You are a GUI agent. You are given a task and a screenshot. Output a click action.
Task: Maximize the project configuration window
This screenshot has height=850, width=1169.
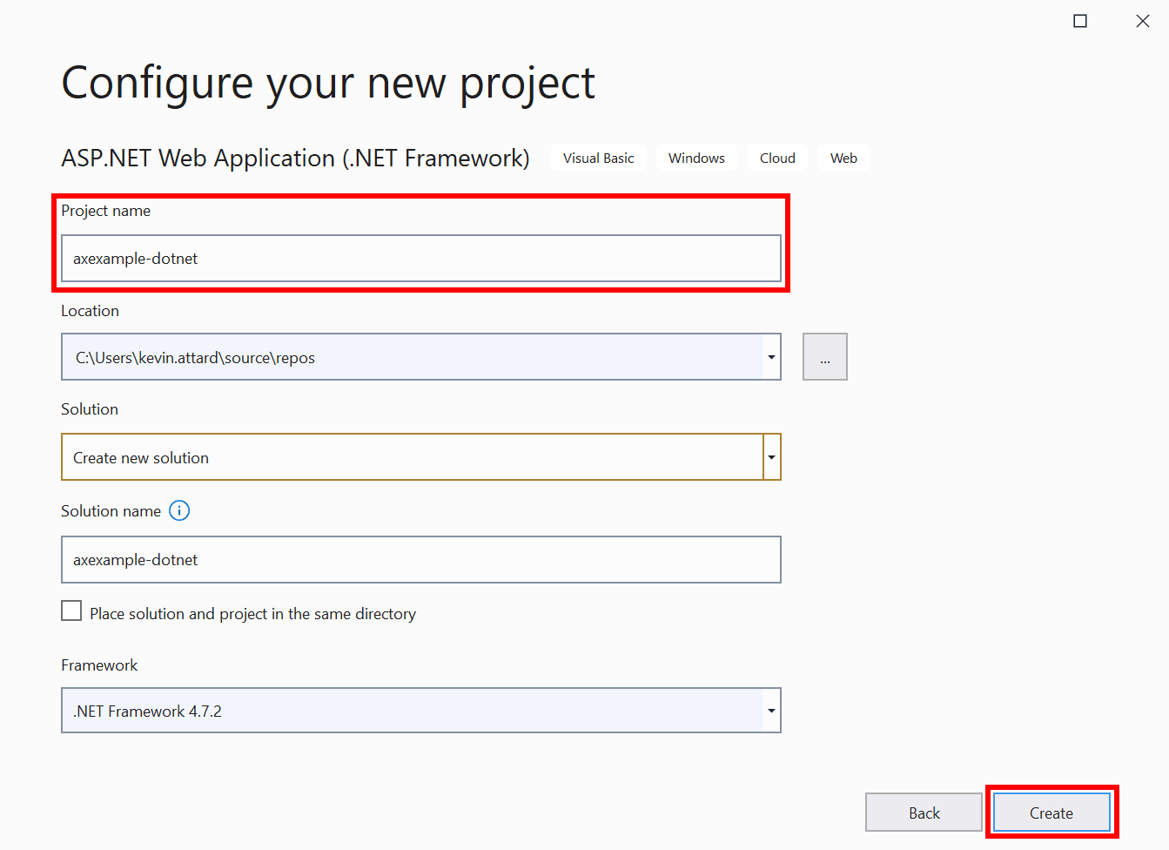(1079, 20)
